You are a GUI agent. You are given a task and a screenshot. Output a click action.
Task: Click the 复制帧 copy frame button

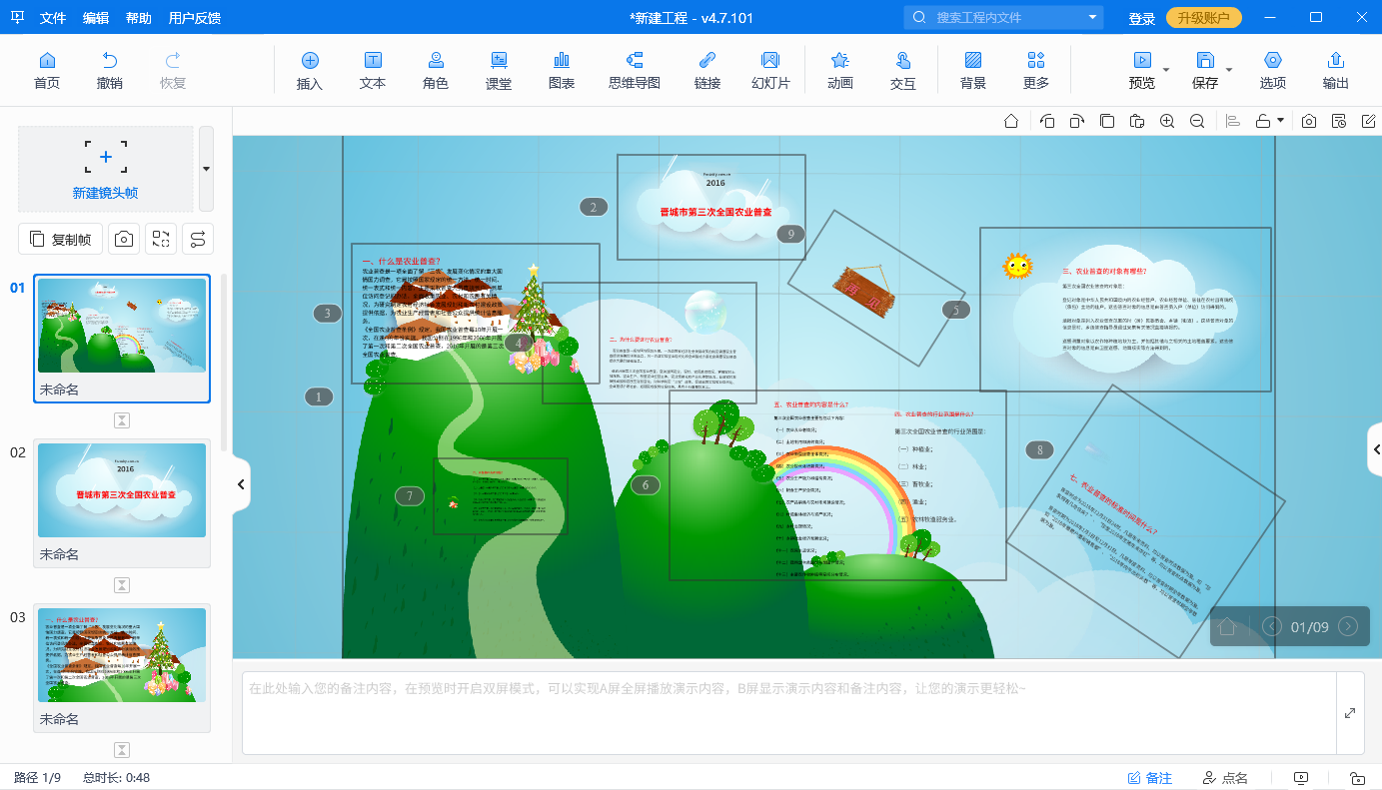coord(60,239)
